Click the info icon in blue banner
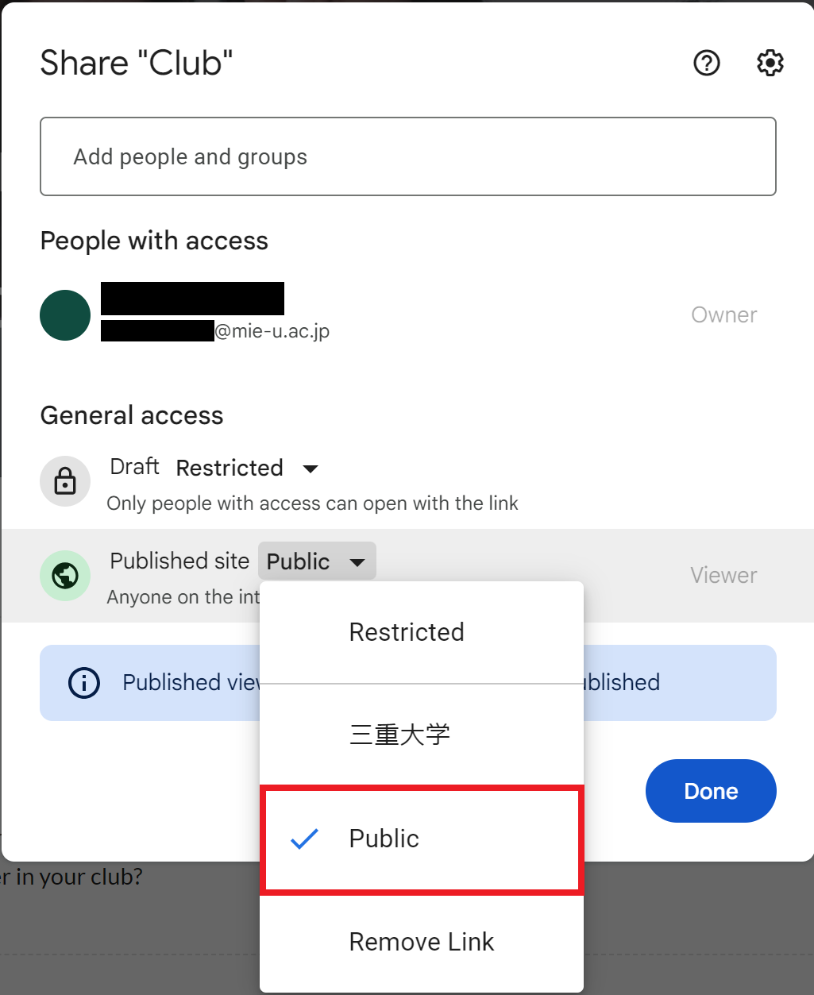Viewport: 814px width, 995px height. [84, 682]
